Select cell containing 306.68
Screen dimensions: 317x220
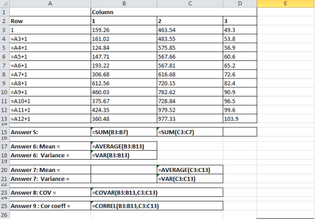[x=124, y=74]
